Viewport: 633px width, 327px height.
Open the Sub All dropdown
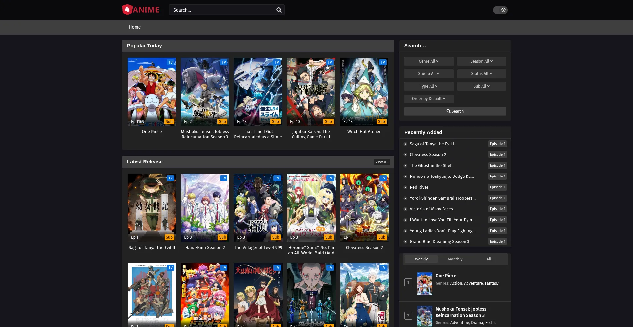[481, 86]
